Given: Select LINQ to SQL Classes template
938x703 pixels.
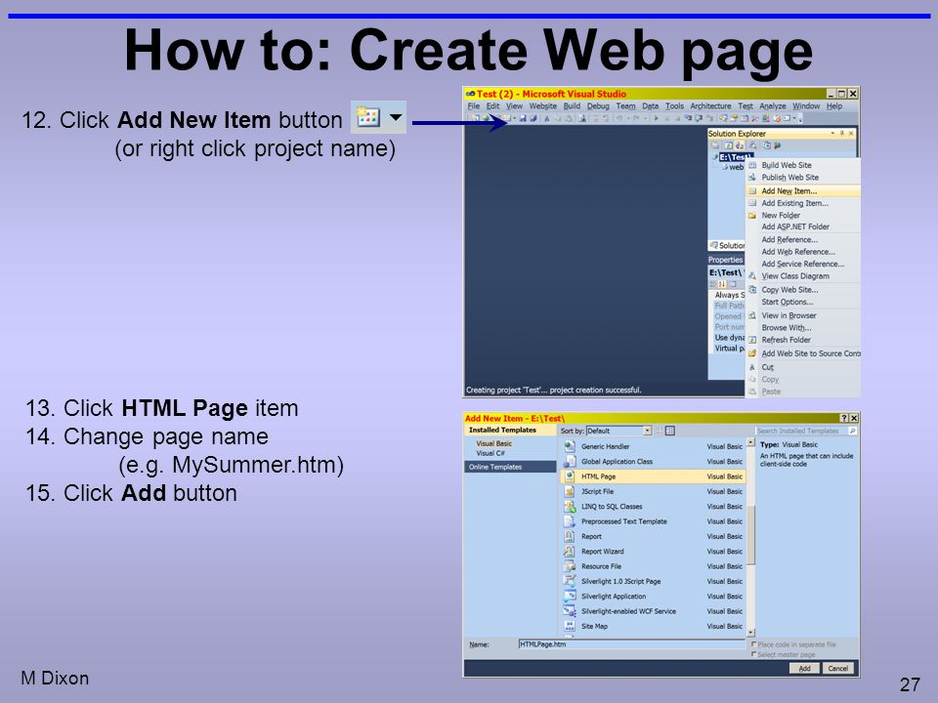Looking at the screenshot, I should tap(654, 507).
